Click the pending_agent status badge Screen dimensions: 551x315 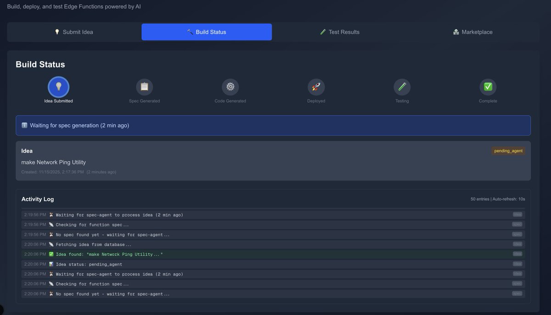(508, 151)
